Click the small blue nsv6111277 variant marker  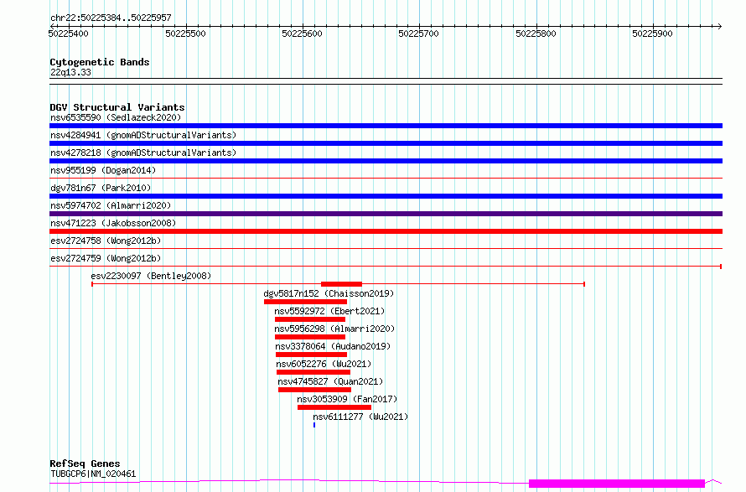click(314, 425)
